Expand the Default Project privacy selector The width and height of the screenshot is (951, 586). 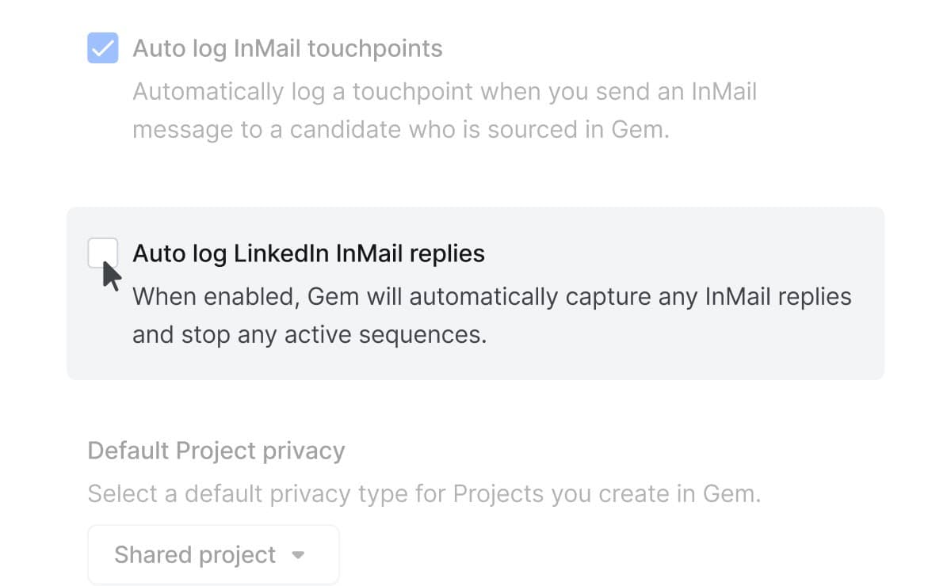tap(212, 554)
